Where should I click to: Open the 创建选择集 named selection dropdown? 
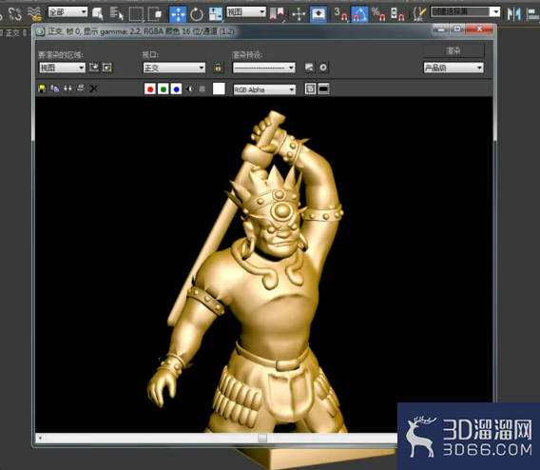pyautogui.click(x=465, y=12)
